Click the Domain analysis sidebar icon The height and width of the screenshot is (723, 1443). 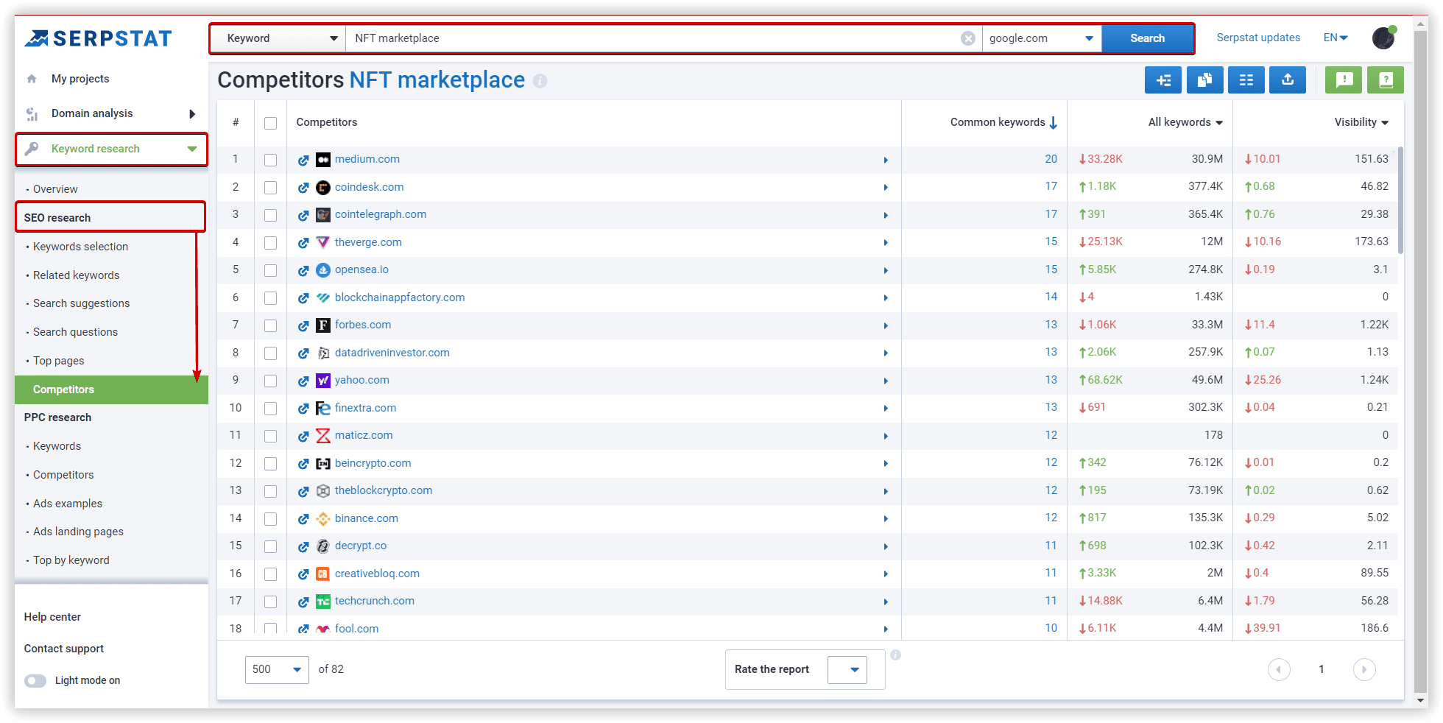point(32,113)
